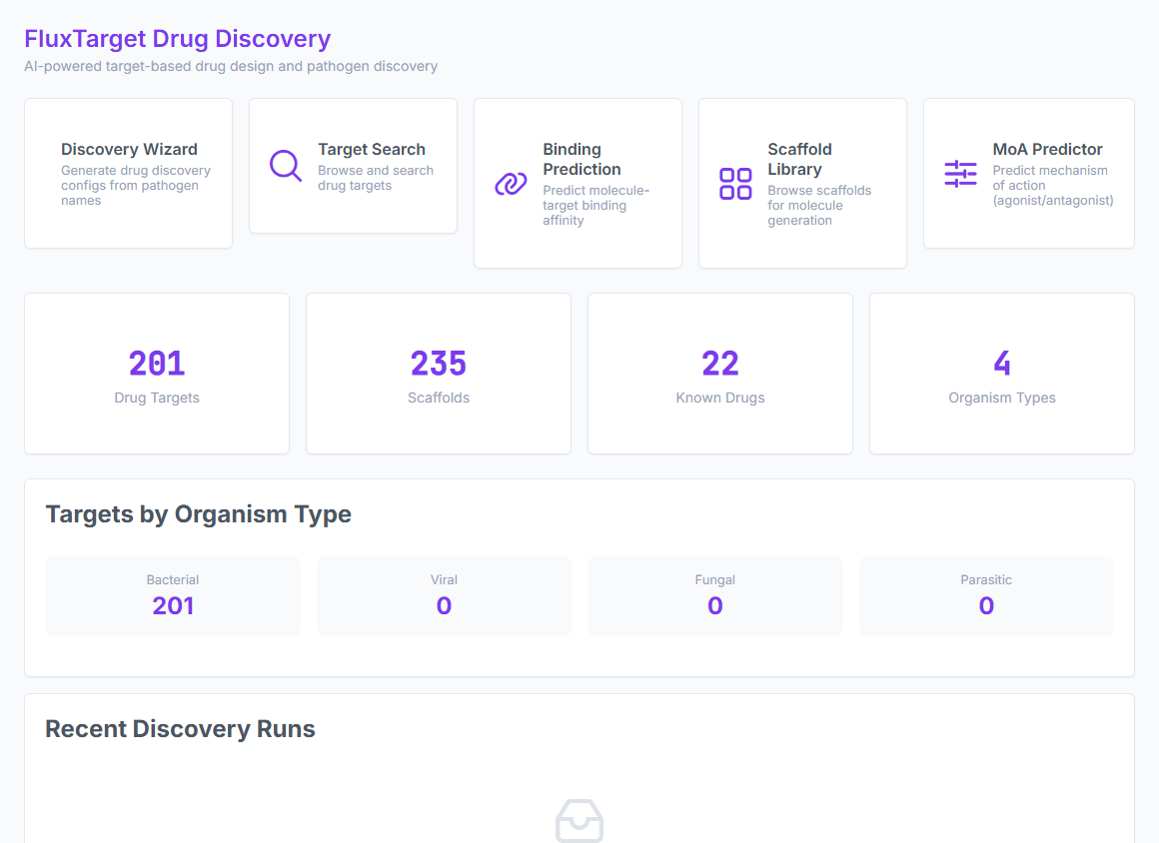Click the MoA Predictor sliders icon
This screenshot has height=843, width=1159.
960,174
